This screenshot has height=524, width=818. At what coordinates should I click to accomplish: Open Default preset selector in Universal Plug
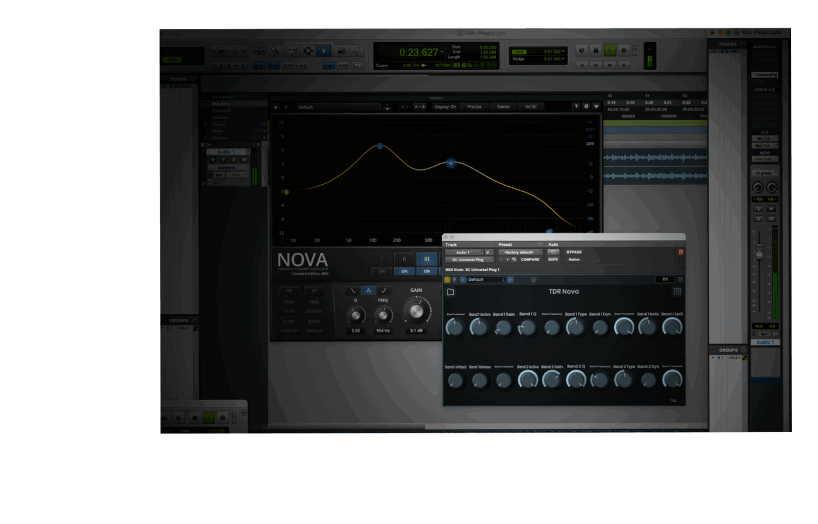click(487, 280)
